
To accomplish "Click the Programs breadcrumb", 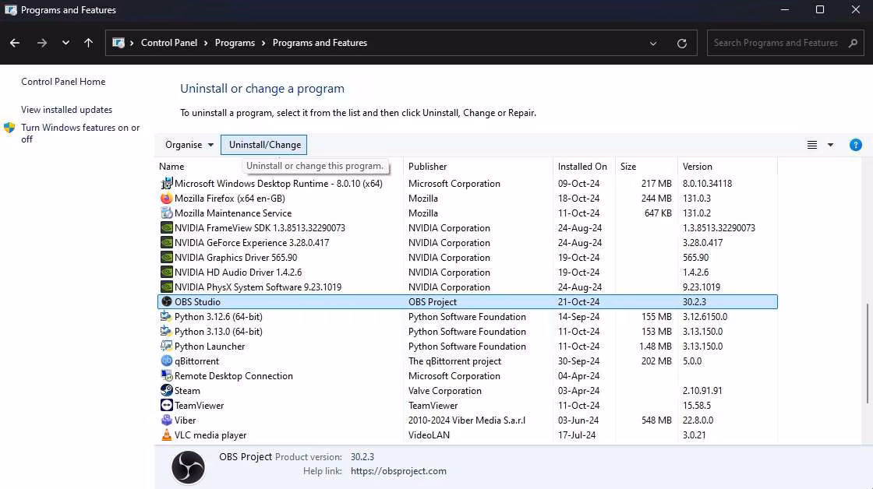I will point(235,43).
